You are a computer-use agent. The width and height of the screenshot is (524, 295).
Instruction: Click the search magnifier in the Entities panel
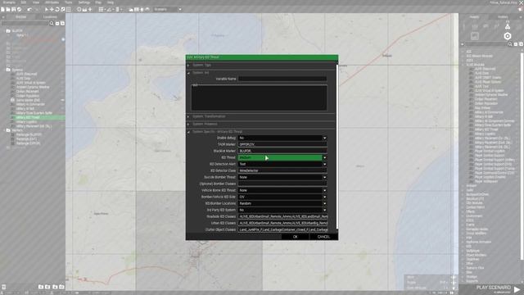[52, 24]
